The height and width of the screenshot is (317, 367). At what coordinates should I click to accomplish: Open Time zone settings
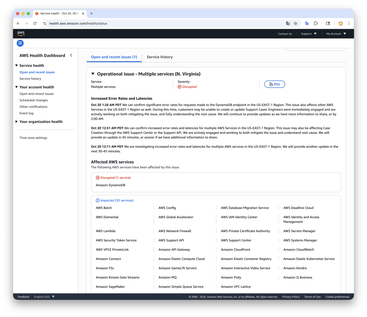click(x=33, y=138)
